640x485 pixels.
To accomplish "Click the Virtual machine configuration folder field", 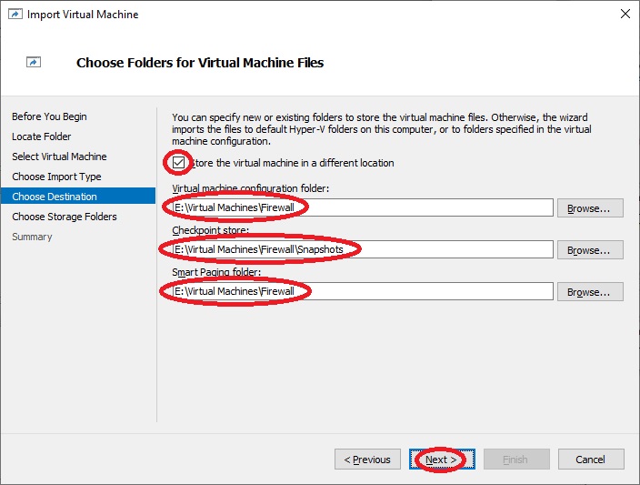I will coord(363,207).
